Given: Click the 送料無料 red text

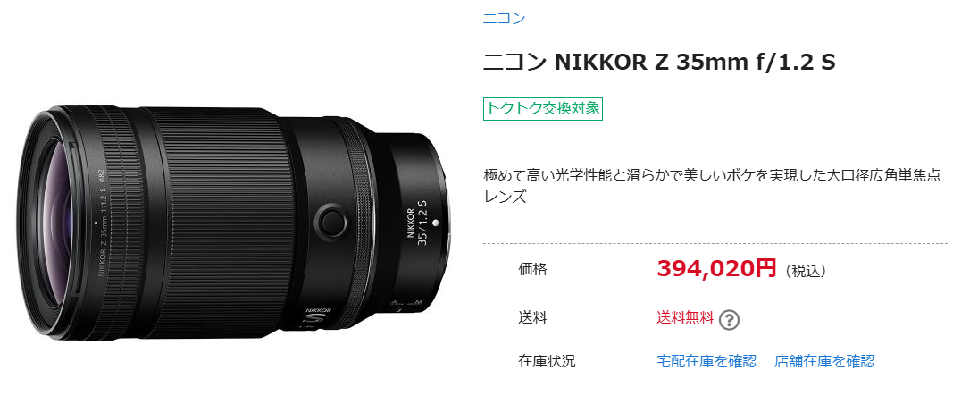Looking at the screenshot, I should (685, 317).
